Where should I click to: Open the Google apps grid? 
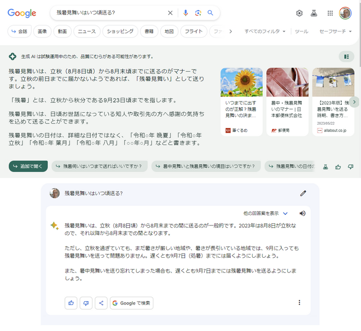(x=330, y=13)
